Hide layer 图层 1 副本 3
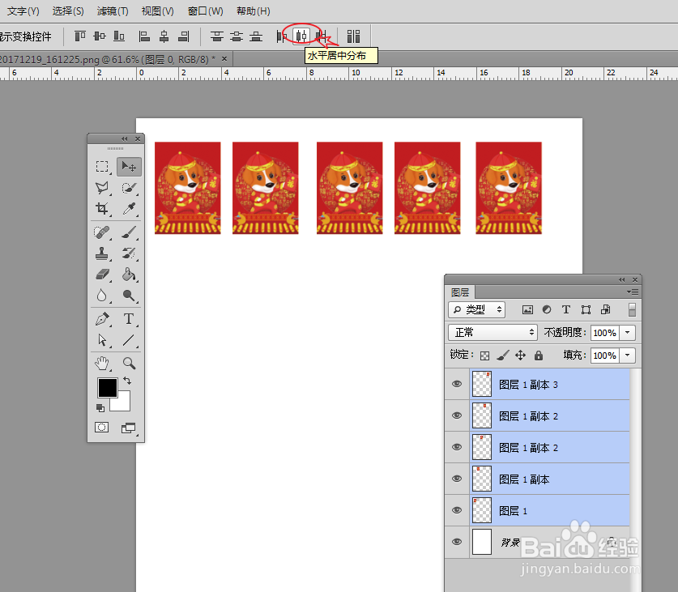The height and width of the screenshot is (592, 678). (x=457, y=384)
